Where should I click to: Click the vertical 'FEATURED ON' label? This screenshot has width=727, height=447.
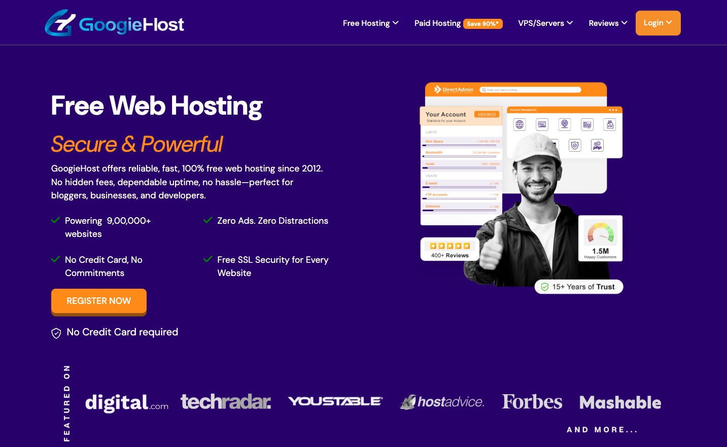coord(66,403)
